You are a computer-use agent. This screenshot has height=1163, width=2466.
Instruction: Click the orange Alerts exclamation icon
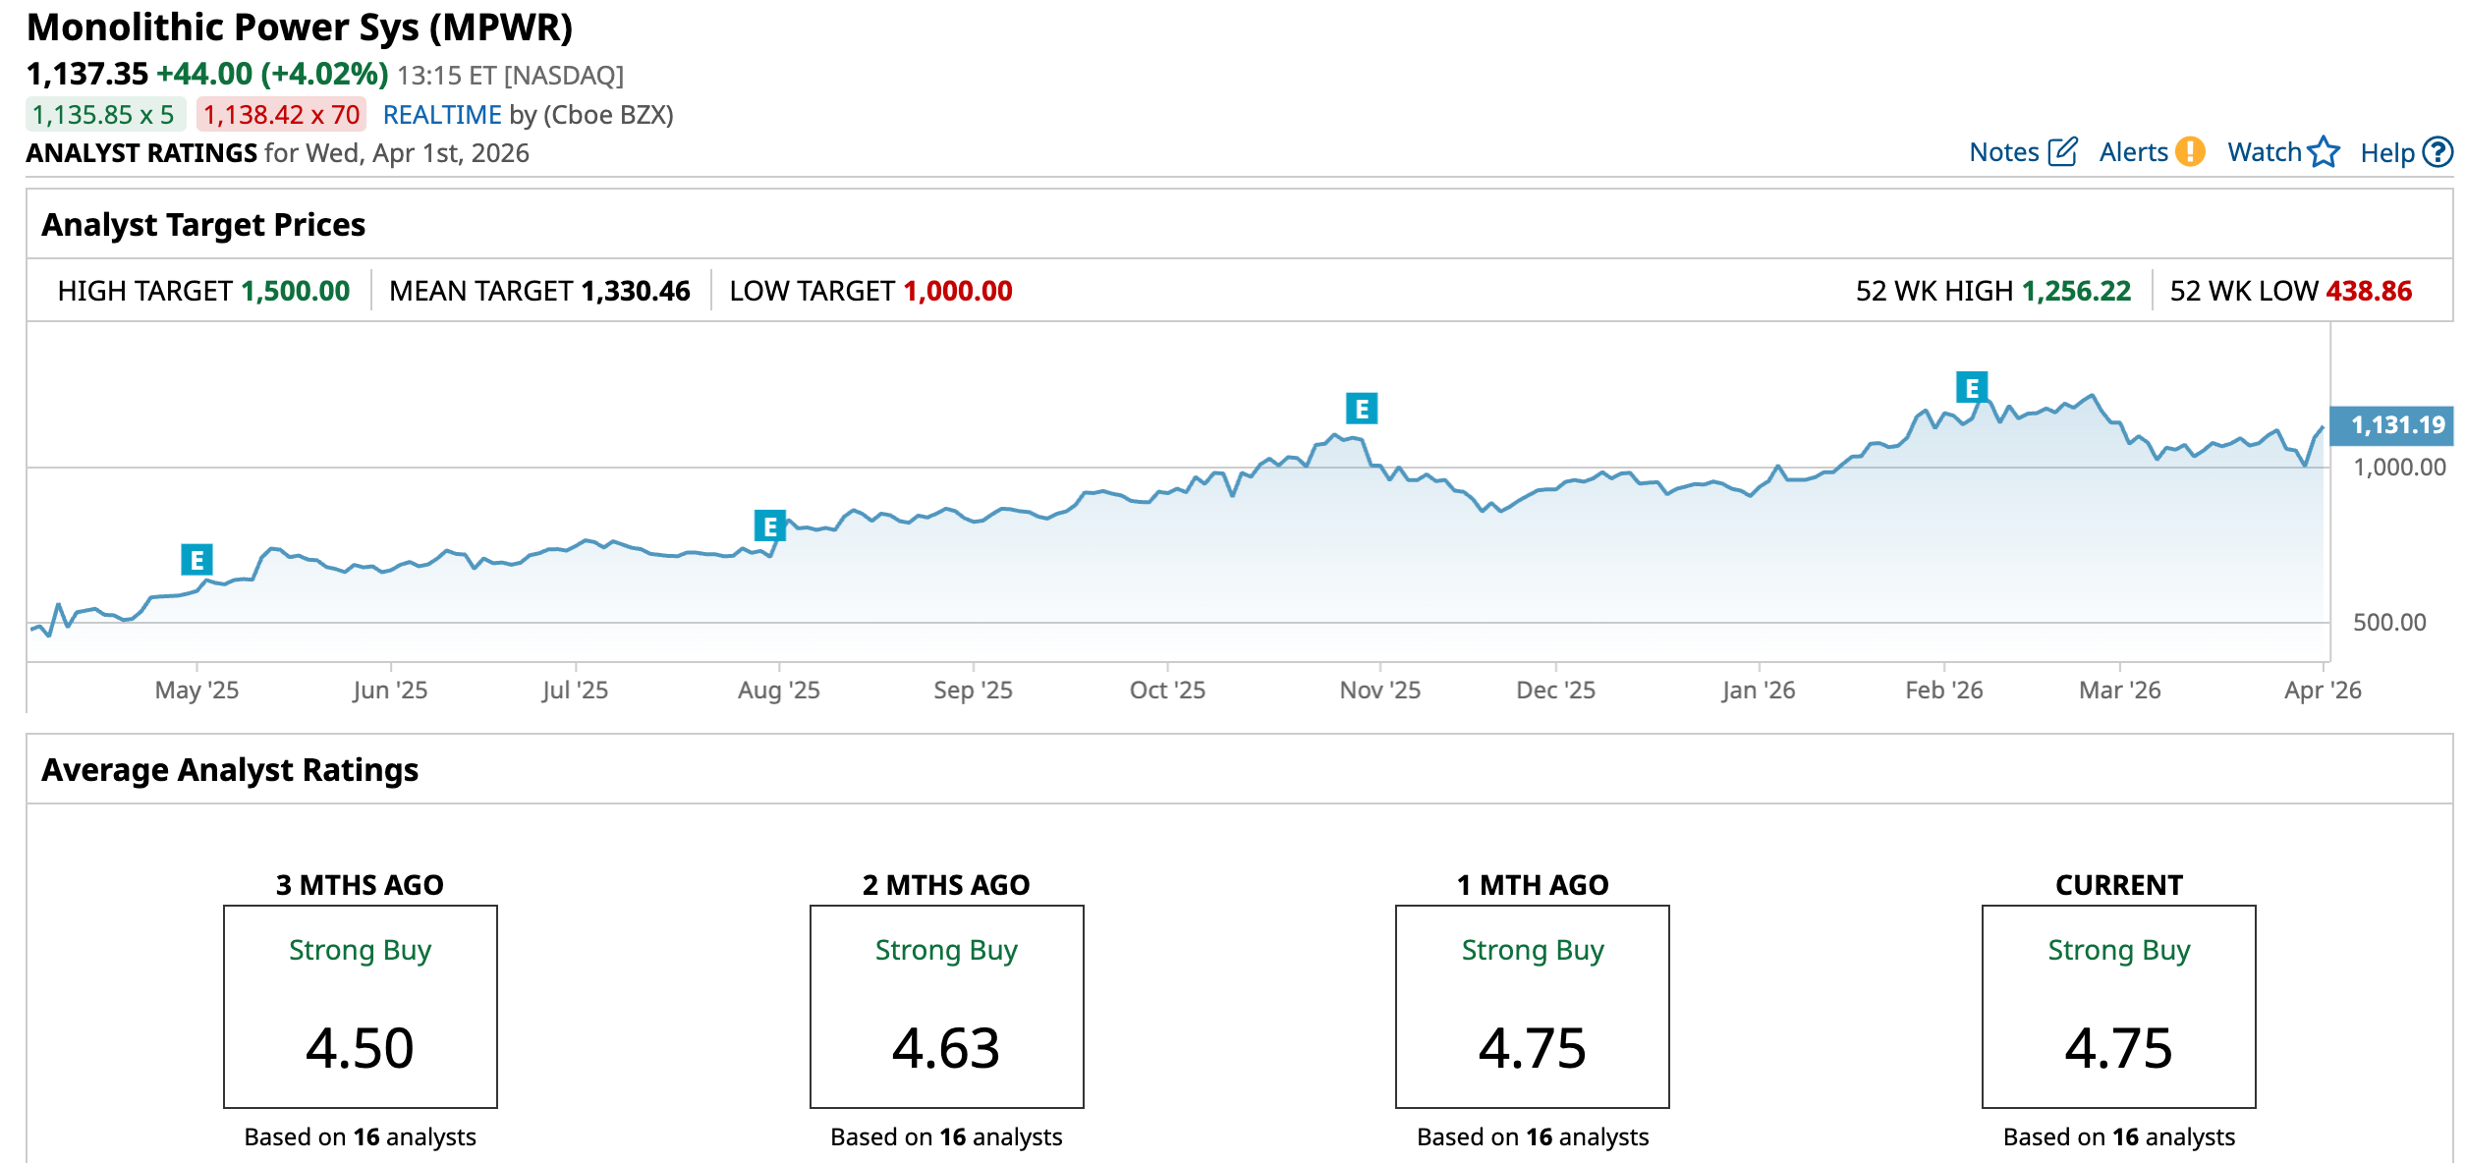[x=2190, y=152]
